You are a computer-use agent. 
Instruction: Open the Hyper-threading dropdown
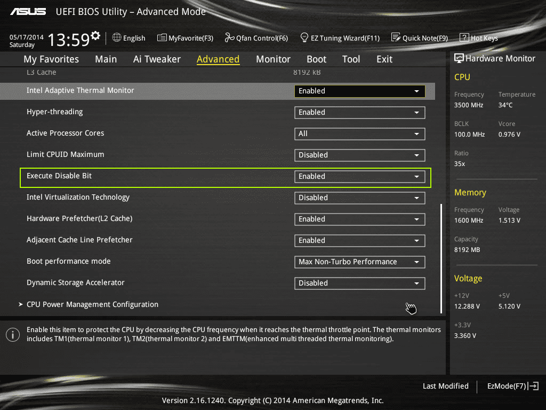pyautogui.click(x=360, y=113)
